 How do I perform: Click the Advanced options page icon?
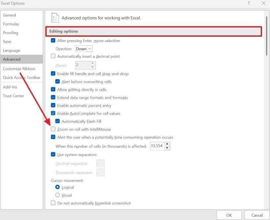[x=55, y=18]
